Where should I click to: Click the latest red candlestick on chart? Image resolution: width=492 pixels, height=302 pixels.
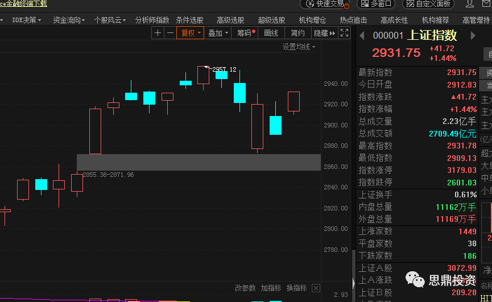pyautogui.click(x=293, y=102)
